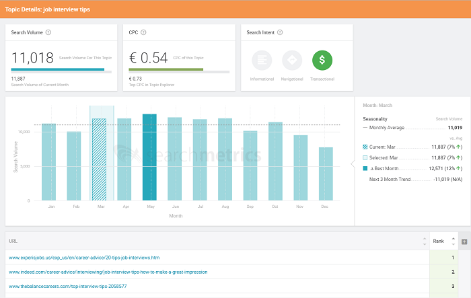471x298 pixels.
Task: Collapse the seasonality panel pointer arrow
Action: tap(353, 161)
